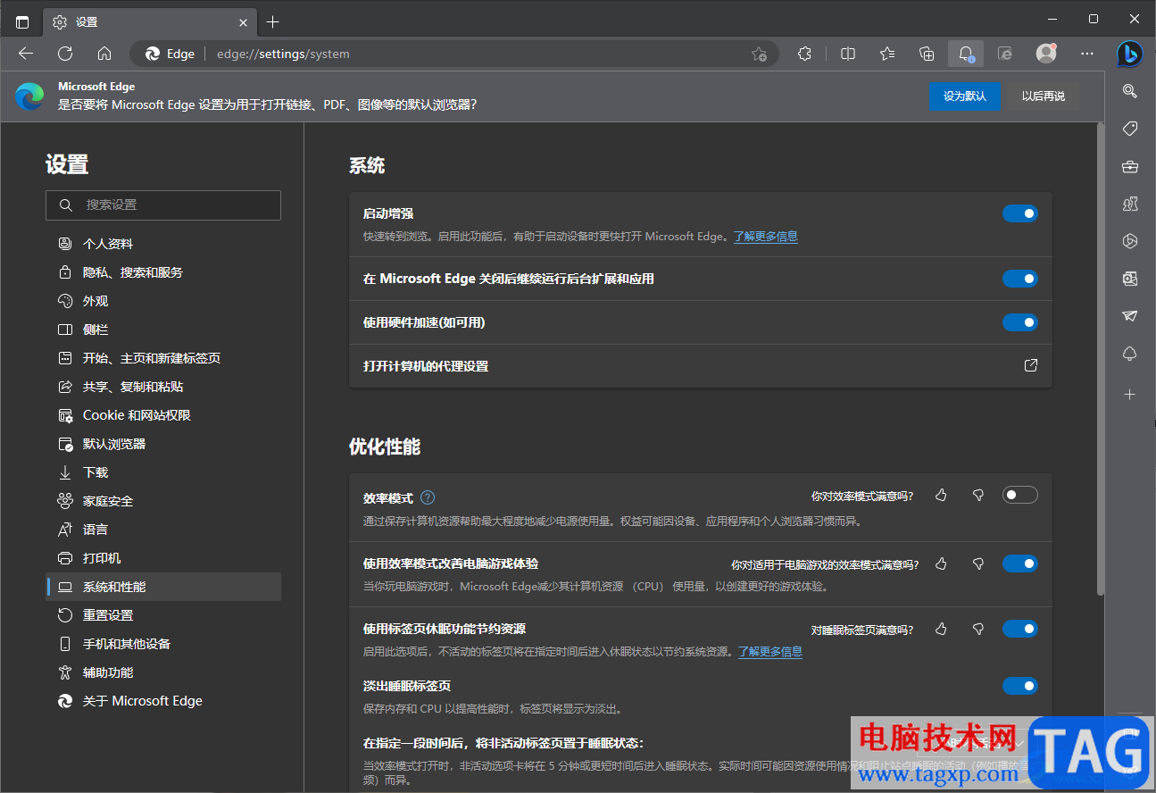Screen dimensions: 1156x793
Task: Launch Bing chat from the sidebar
Action: click(x=1129, y=54)
